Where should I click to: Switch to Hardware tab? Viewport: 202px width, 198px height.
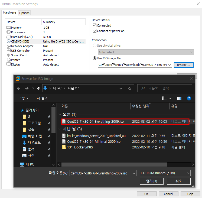[x=10, y=12]
